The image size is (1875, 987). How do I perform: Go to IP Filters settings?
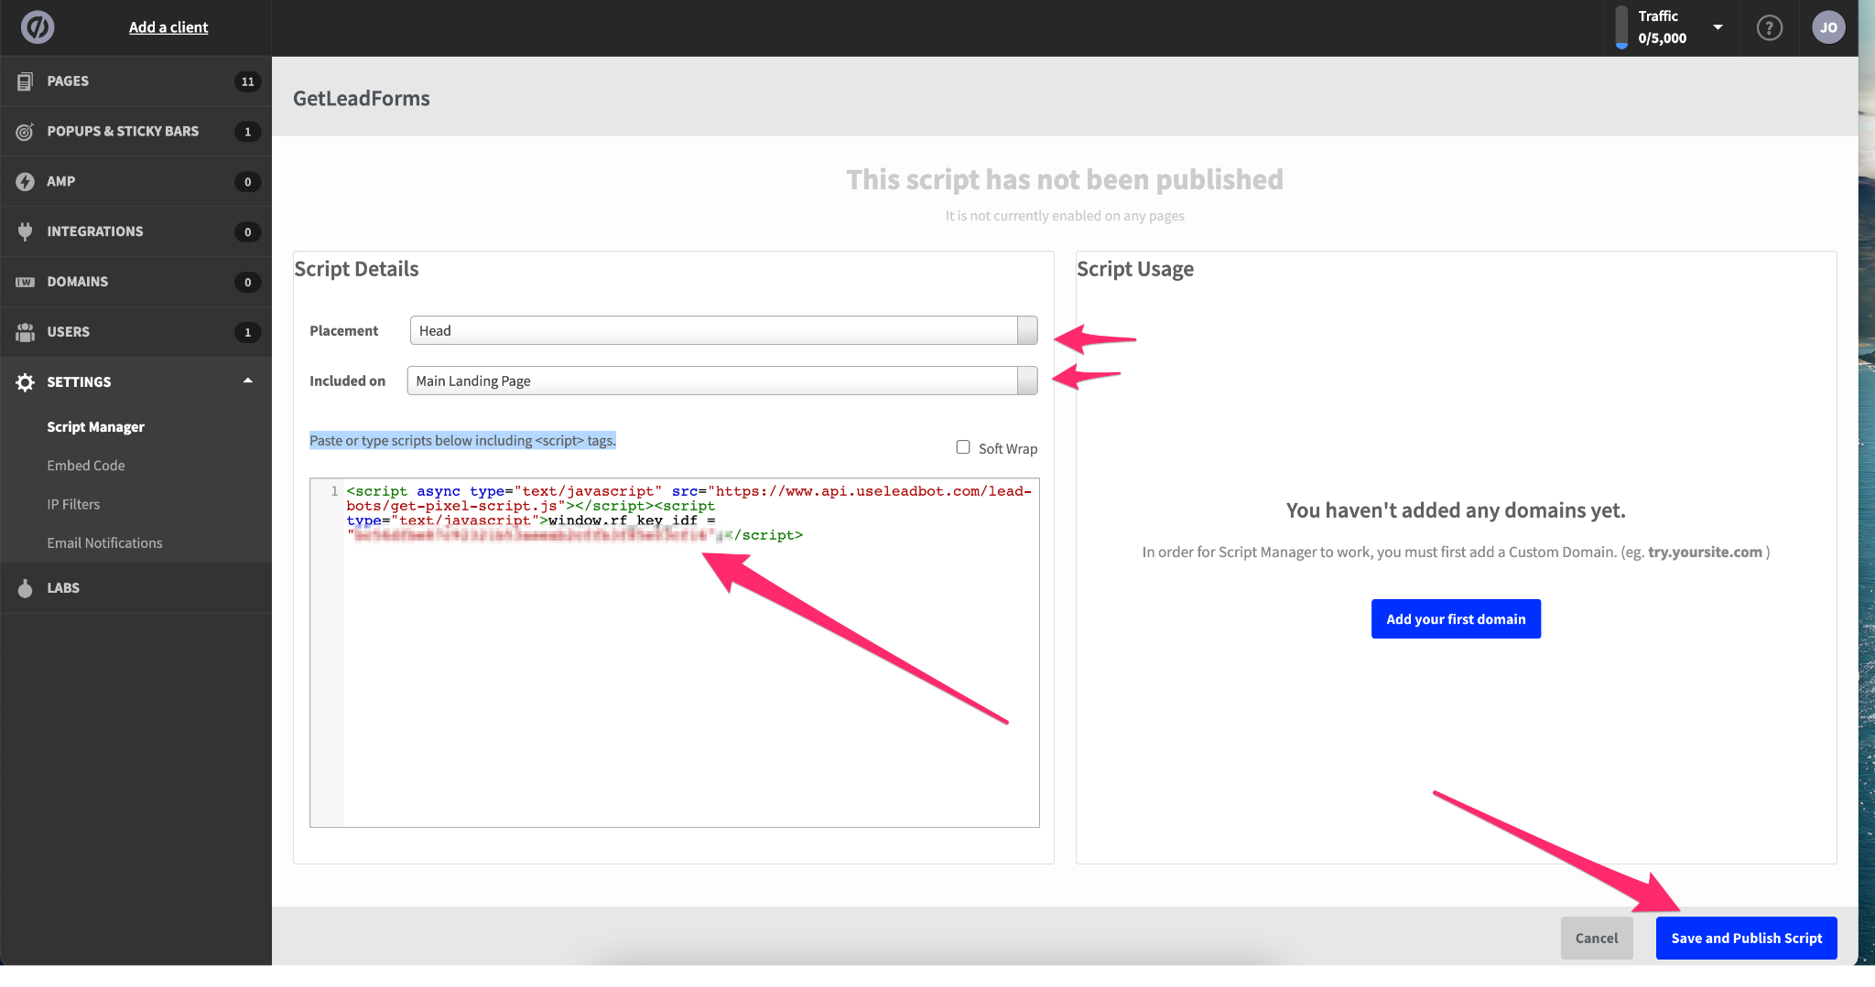pyautogui.click(x=73, y=504)
